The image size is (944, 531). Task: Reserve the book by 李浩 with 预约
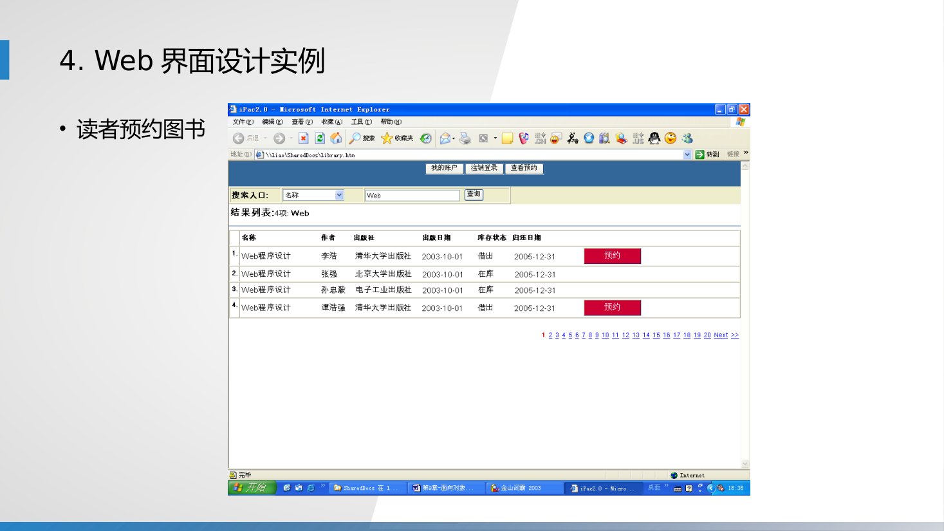[612, 256]
